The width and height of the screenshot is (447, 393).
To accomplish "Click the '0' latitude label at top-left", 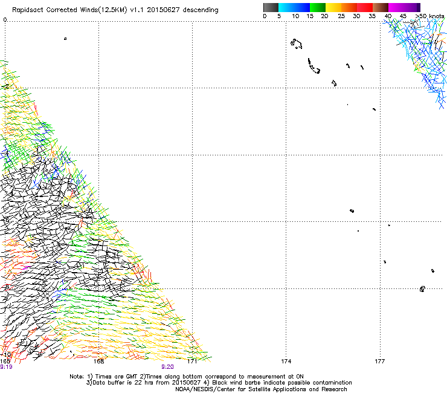I will coord(5,19).
